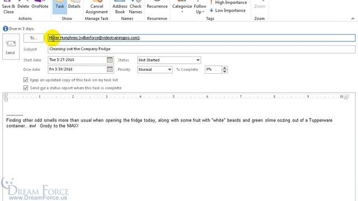This screenshot has width=358, height=201.
Task: Show the Details view
Action: tap(74, 5)
